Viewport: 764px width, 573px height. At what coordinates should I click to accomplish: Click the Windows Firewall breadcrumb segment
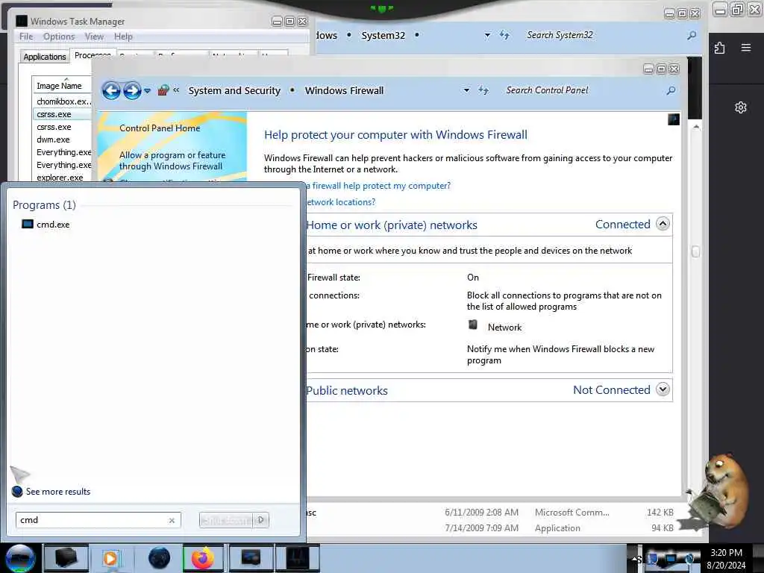344,90
